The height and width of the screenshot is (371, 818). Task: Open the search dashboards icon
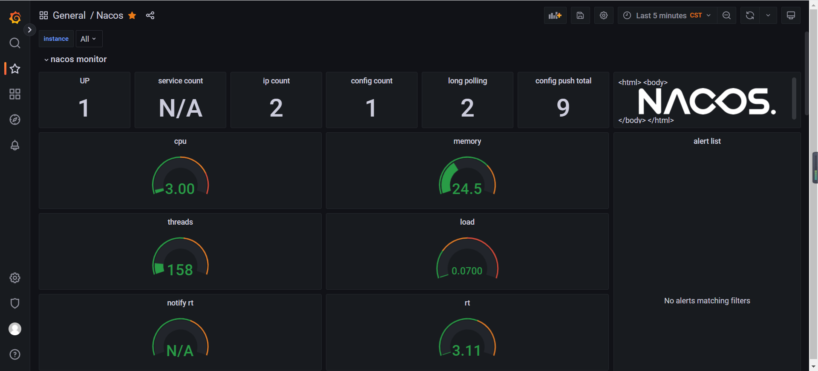point(15,43)
